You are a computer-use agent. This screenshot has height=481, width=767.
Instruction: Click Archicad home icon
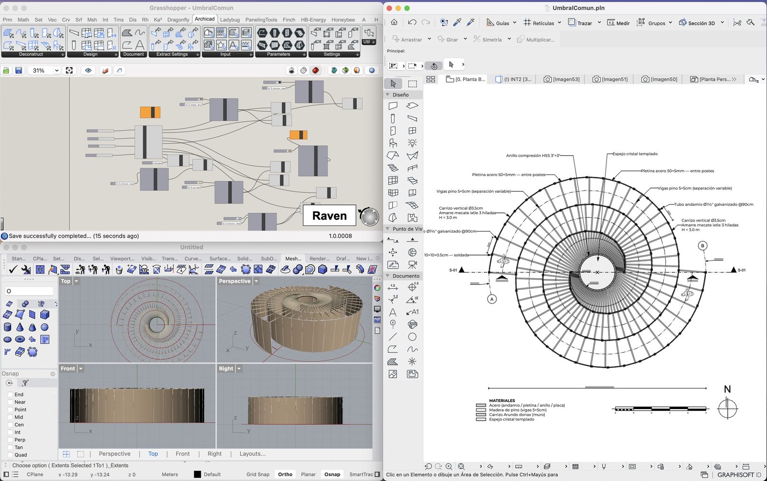394,23
